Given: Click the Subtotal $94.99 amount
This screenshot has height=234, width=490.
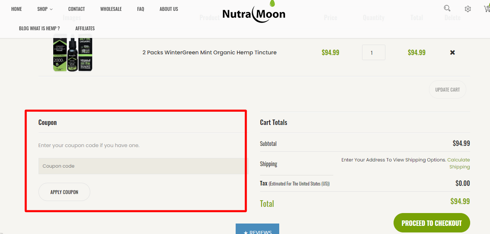Looking at the screenshot, I should [x=461, y=143].
